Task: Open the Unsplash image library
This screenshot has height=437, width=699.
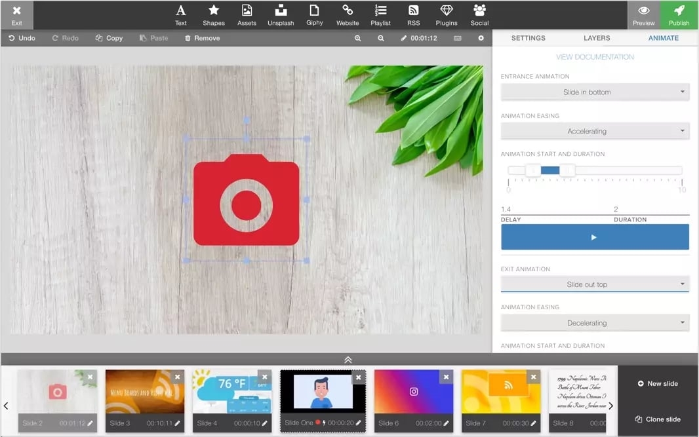Action: coord(281,14)
